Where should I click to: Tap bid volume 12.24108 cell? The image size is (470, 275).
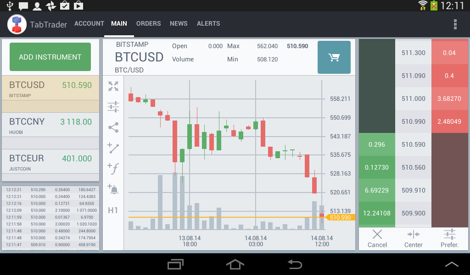377,214
